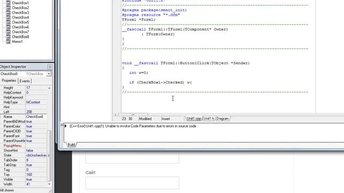Select the C++ Error message line
The height and width of the screenshot is (193, 344).
[x=133, y=126]
